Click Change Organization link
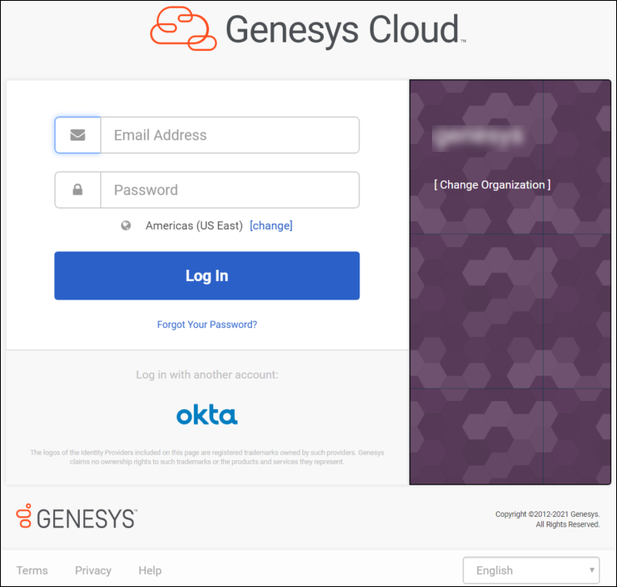 (x=493, y=185)
